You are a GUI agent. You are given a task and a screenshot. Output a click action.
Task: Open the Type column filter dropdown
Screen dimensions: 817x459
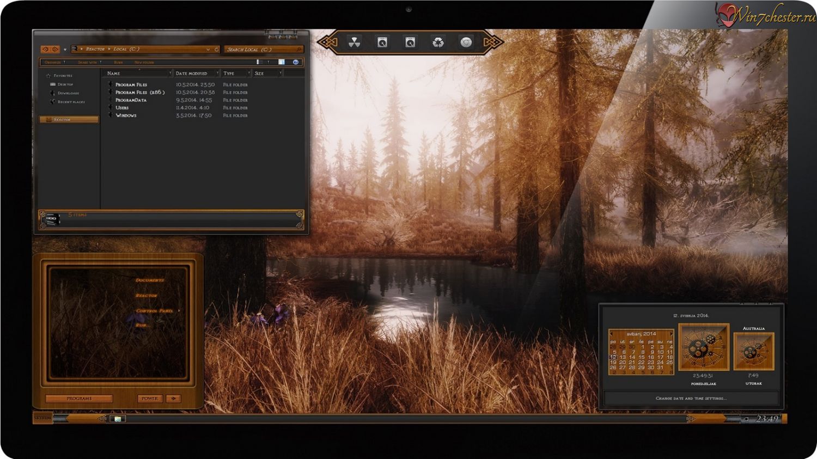pyautogui.click(x=249, y=73)
